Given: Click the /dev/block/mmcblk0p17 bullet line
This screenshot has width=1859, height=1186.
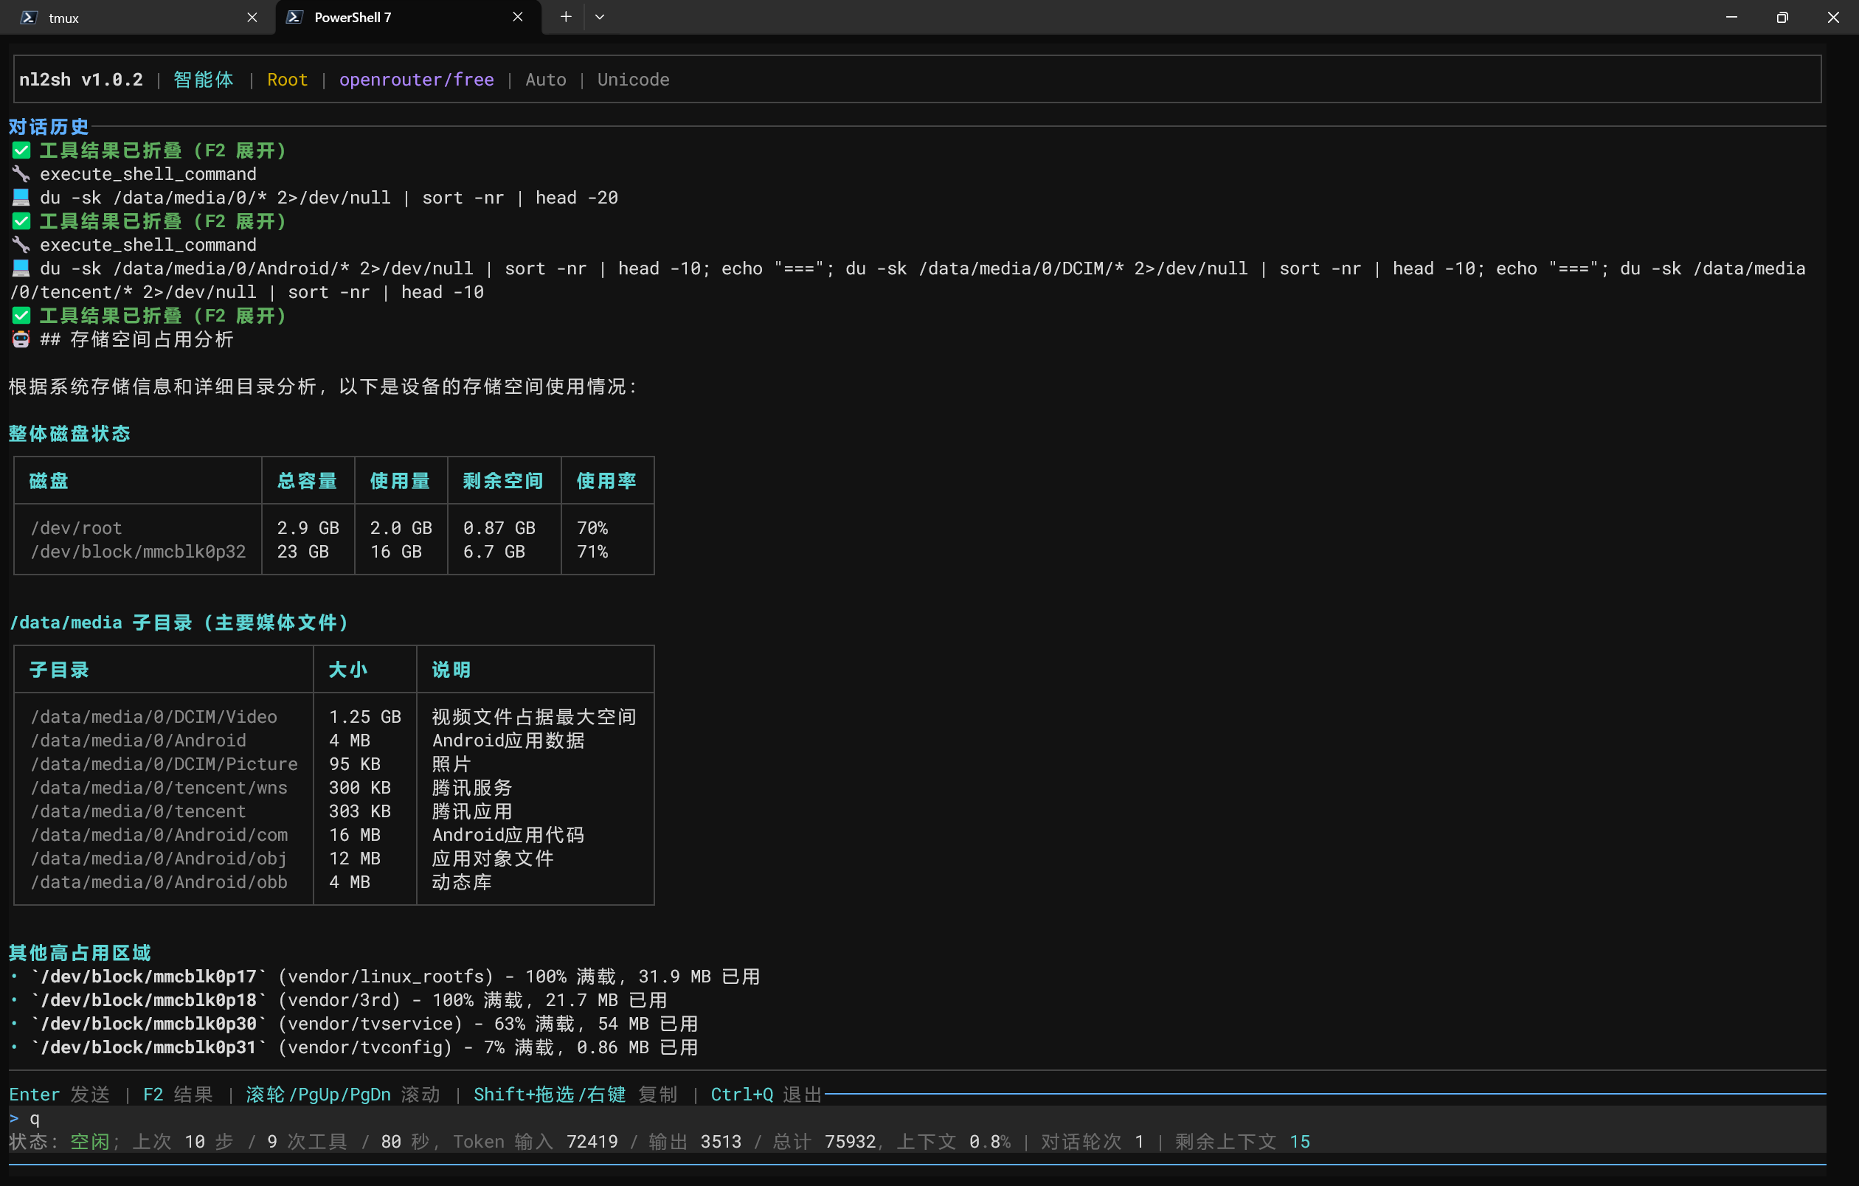Looking at the screenshot, I should [x=384, y=976].
